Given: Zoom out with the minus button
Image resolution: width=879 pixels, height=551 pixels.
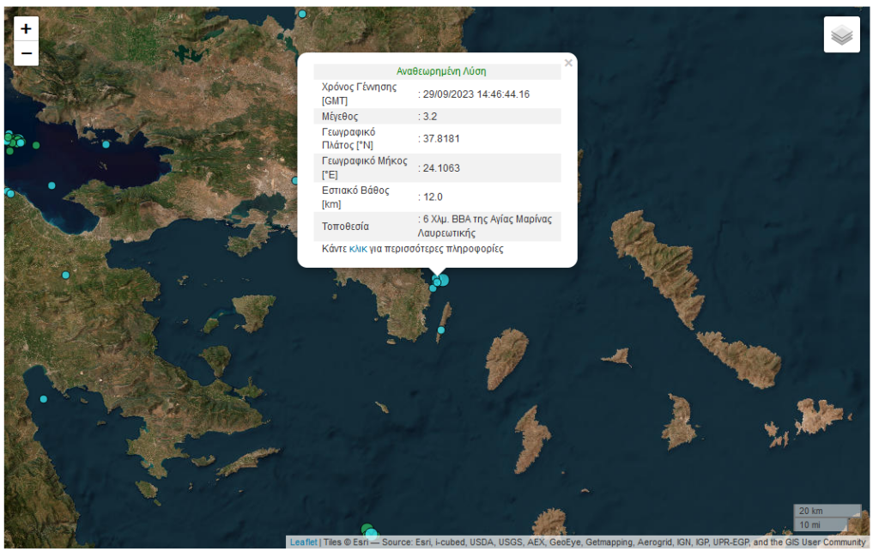Looking at the screenshot, I should [26, 53].
